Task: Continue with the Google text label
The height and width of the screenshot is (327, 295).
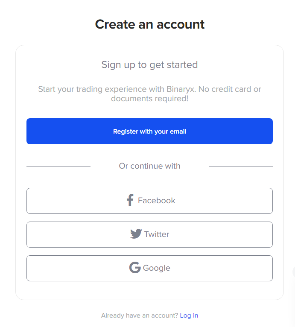Action: 157,268
